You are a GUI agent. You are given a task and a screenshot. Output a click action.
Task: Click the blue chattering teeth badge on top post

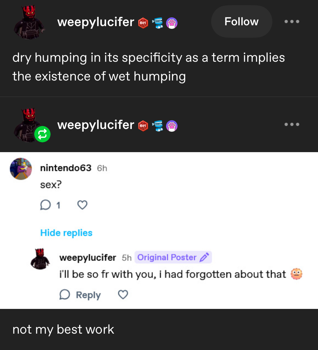click(157, 23)
